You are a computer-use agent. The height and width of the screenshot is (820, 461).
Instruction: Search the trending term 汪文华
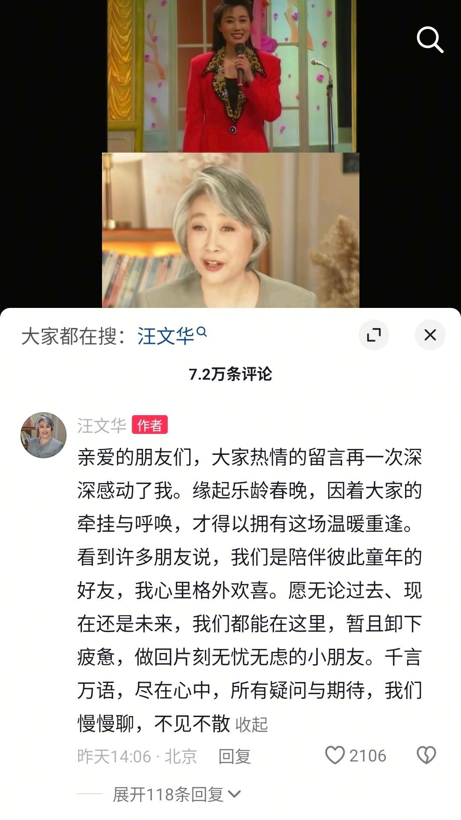coord(166,336)
